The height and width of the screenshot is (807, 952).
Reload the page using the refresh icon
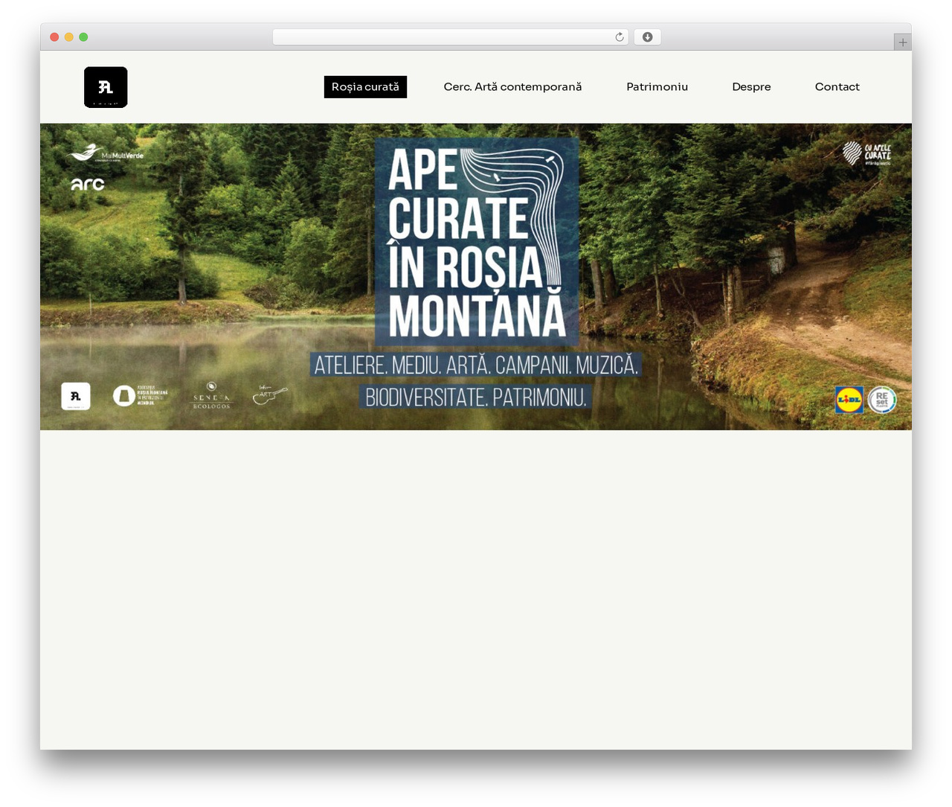(620, 37)
